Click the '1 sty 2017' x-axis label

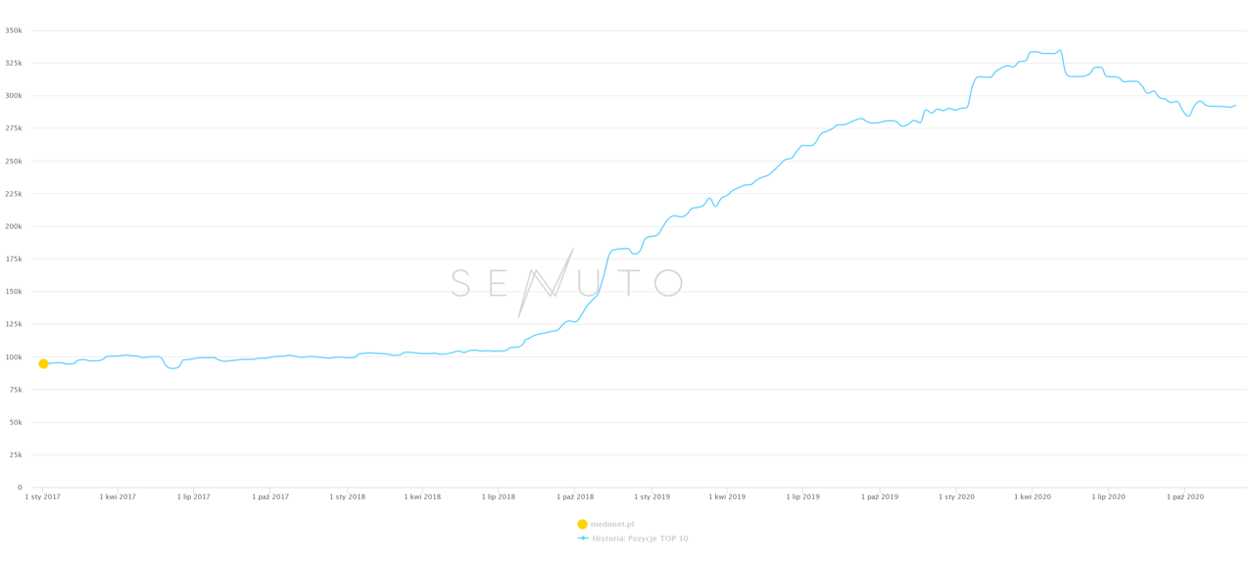click(x=43, y=496)
